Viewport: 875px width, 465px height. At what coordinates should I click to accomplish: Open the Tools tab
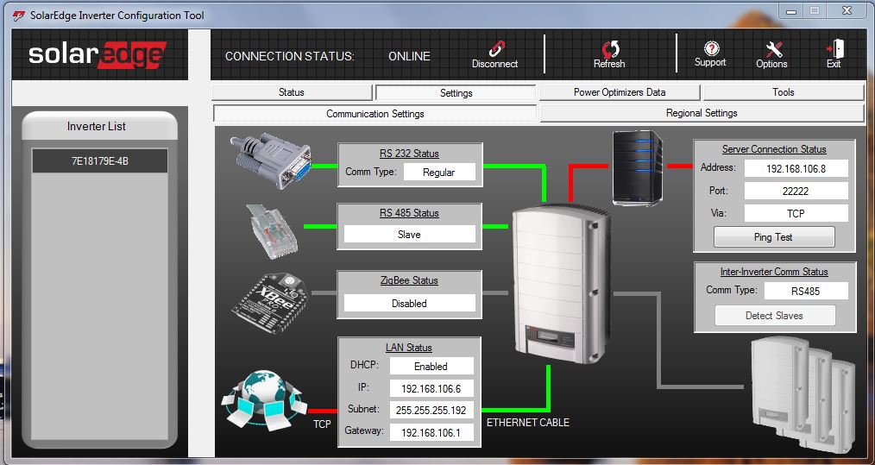(784, 92)
